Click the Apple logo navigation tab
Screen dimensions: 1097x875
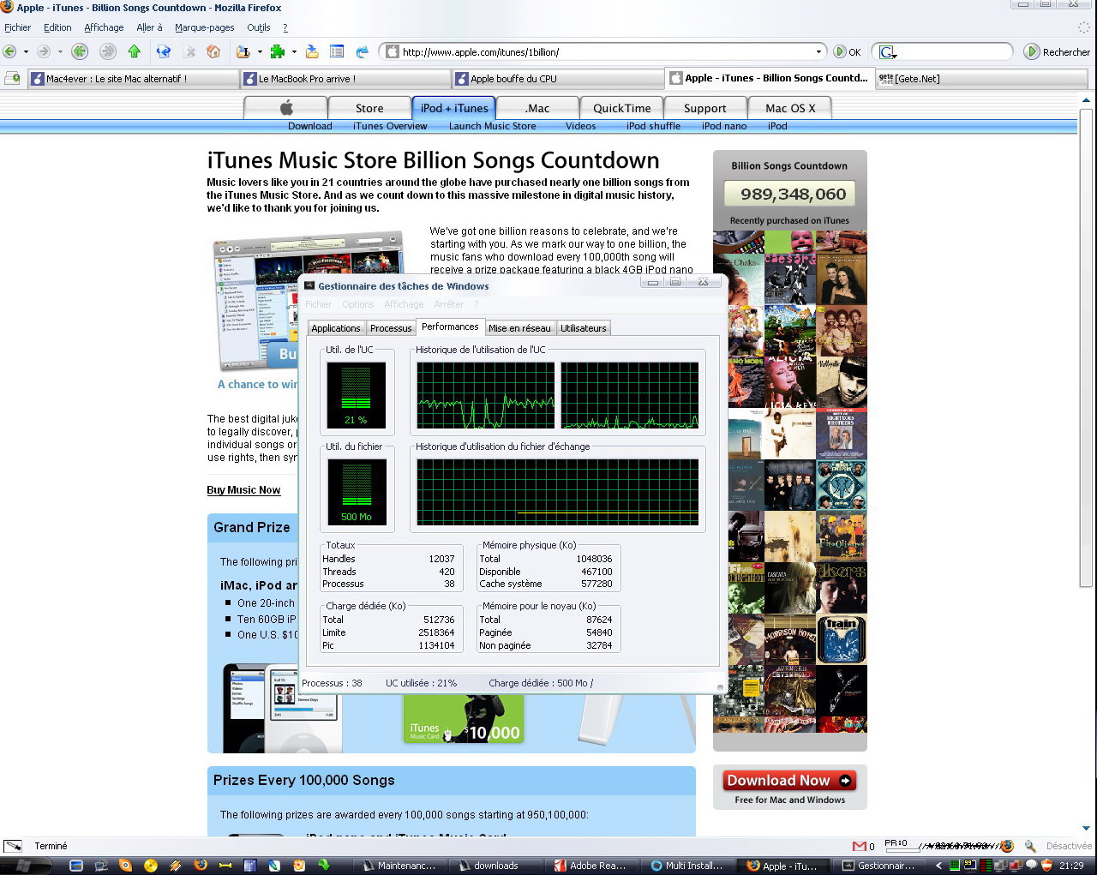click(x=286, y=108)
